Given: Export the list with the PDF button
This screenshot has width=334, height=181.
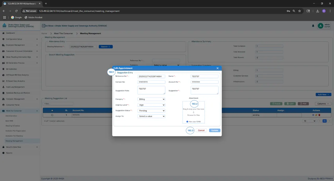Looking at the screenshot, I should [x=303, y=104].
